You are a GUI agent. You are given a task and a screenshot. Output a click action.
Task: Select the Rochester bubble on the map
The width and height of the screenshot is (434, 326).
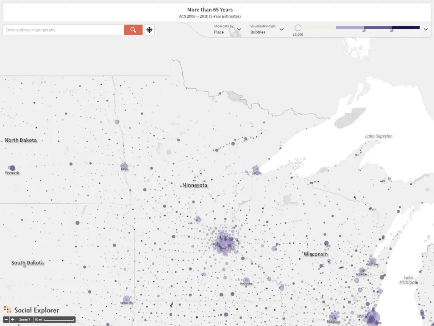point(246,280)
